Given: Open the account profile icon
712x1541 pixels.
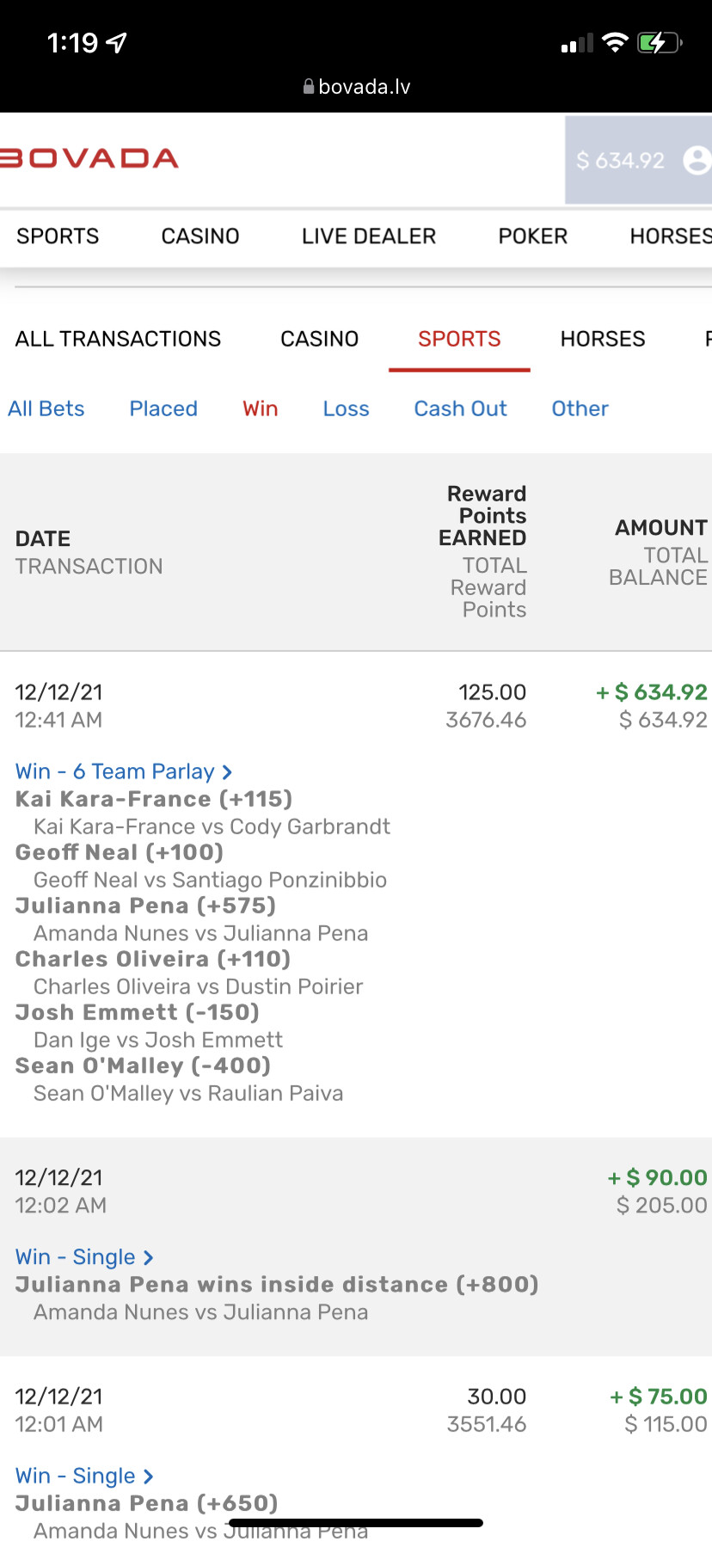Looking at the screenshot, I should click(696, 160).
